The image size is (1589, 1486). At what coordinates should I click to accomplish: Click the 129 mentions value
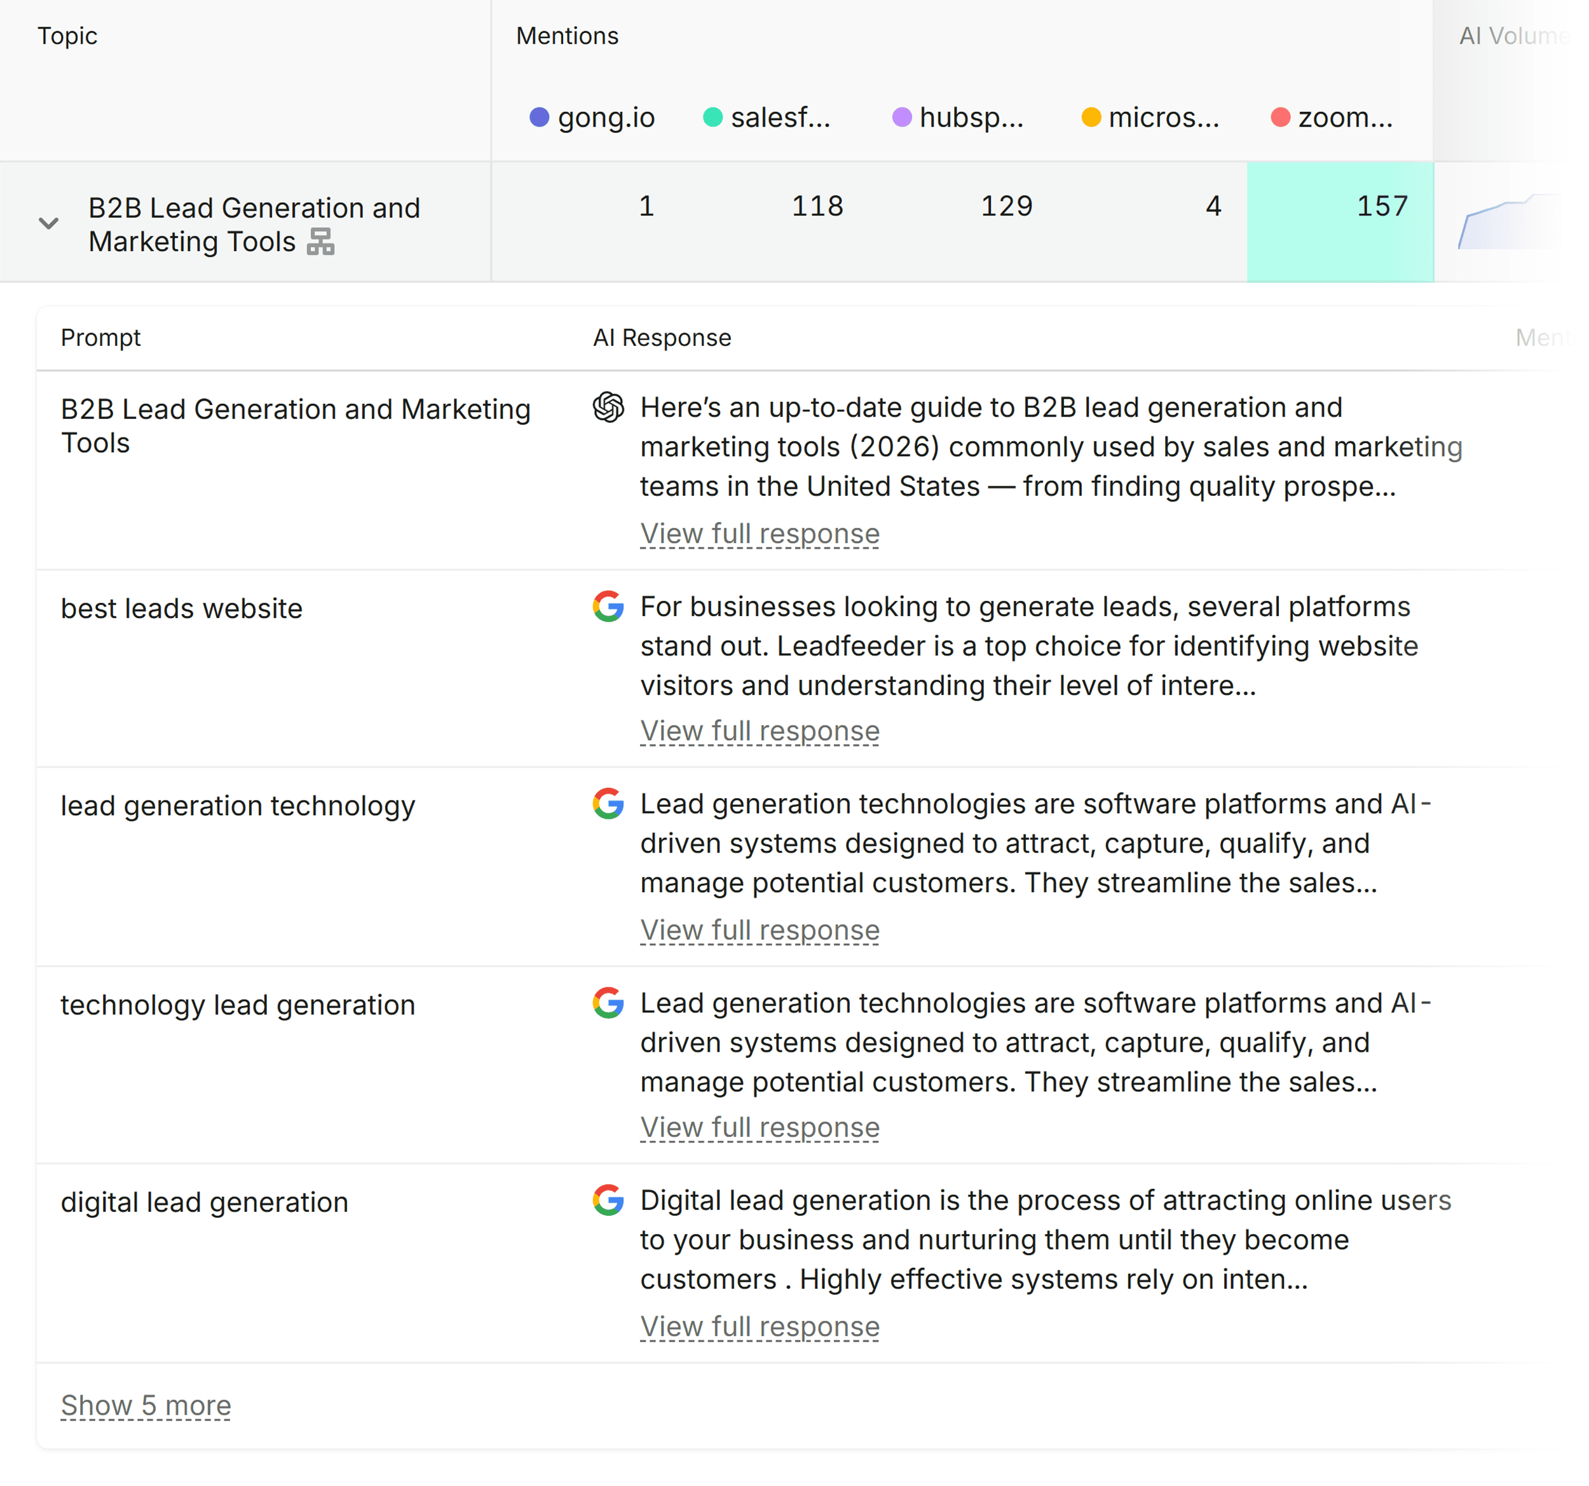(1007, 207)
